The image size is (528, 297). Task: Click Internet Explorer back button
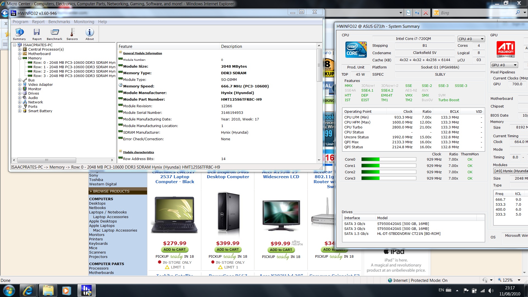pos(5,13)
